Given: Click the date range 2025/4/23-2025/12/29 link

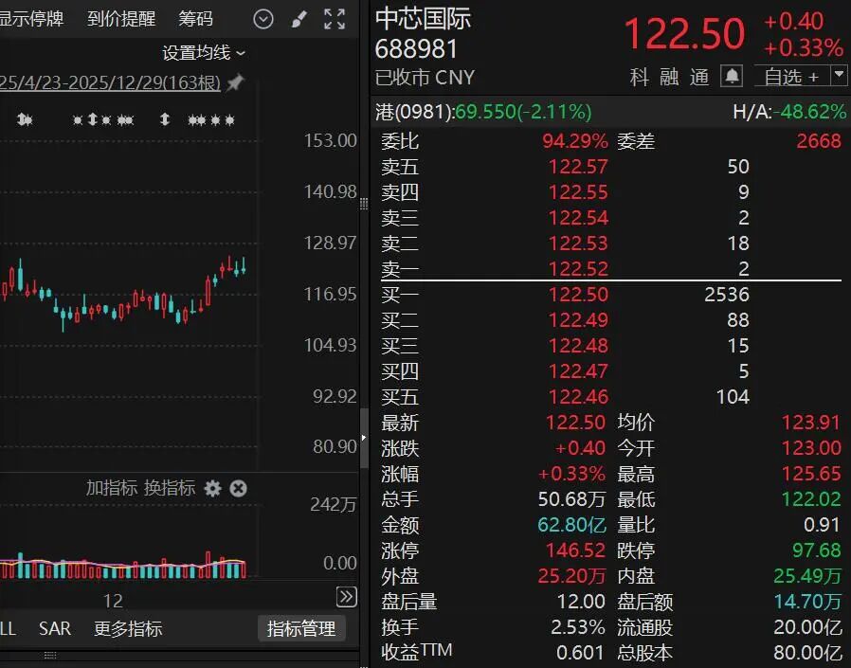Looking at the screenshot, I should [x=109, y=83].
